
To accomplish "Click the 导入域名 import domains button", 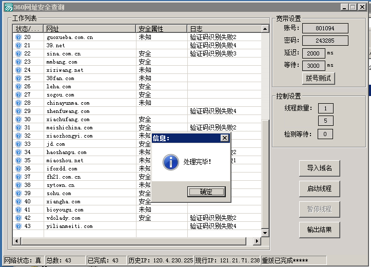I will click(319, 168).
